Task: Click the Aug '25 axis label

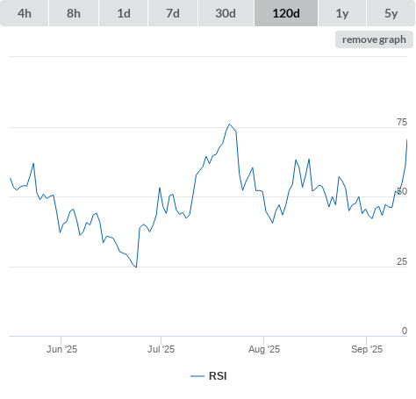Action: click(x=264, y=349)
